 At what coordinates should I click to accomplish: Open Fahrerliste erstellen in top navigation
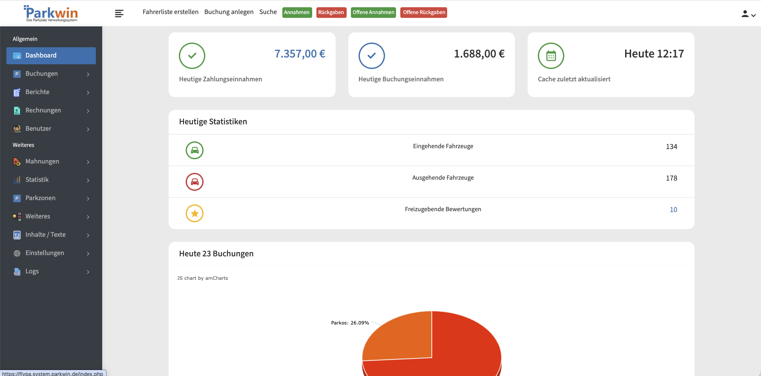point(170,12)
